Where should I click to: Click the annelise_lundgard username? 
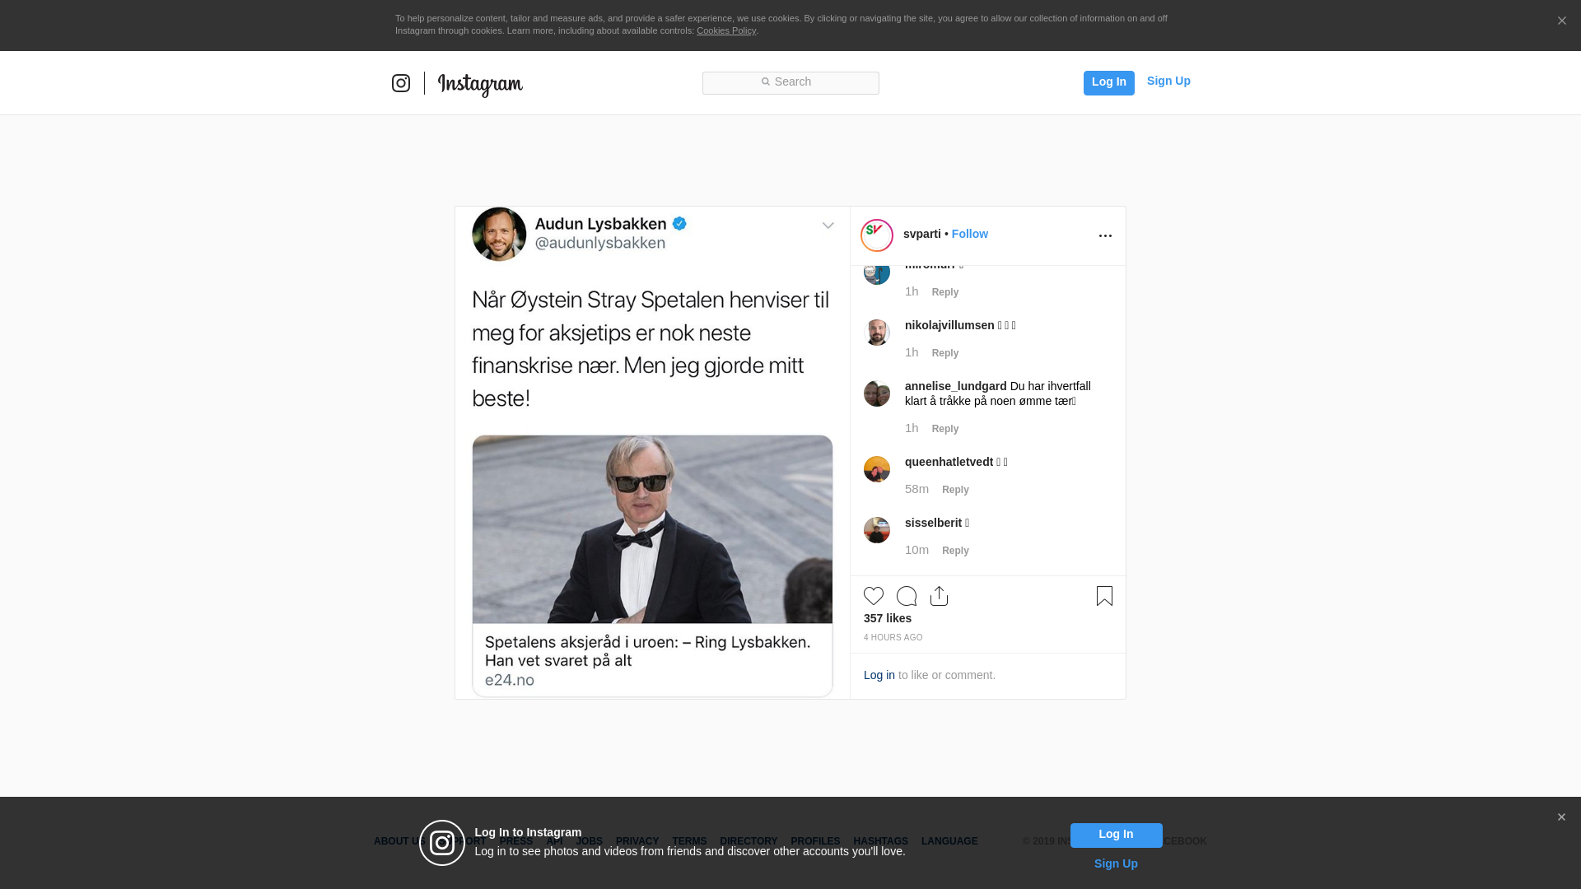click(955, 386)
